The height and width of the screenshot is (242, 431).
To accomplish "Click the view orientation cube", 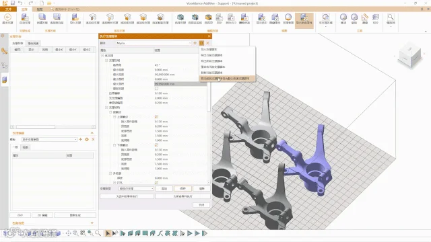I will [x=410, y=56].
